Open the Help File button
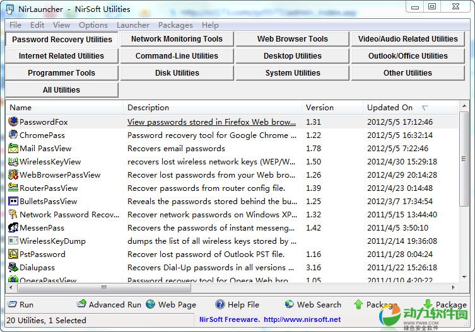This screenshot has width=475, height=332. (x=237, y=304)
